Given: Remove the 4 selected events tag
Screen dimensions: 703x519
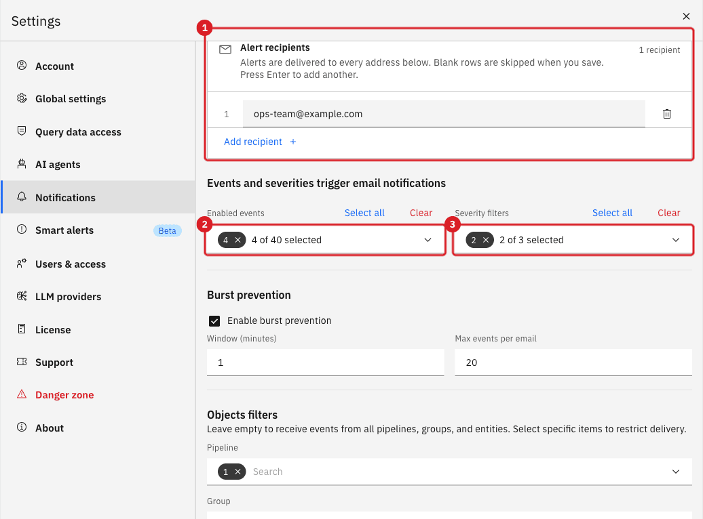Looking at the screenshot, I should 238,240.
